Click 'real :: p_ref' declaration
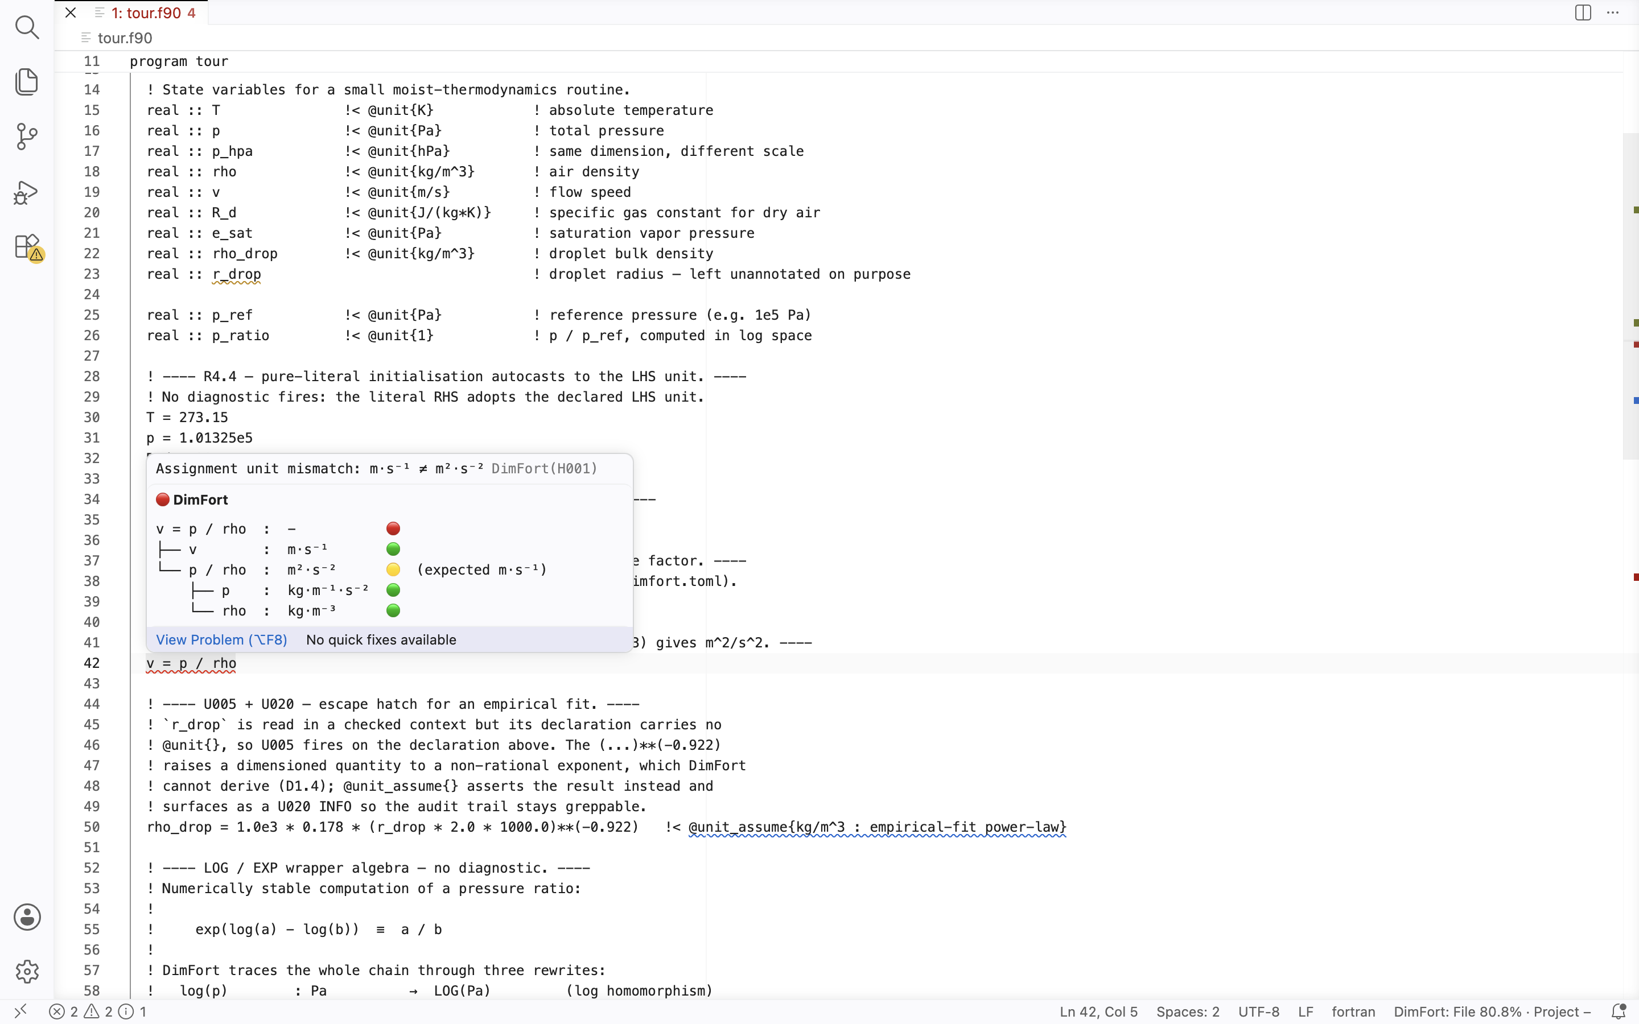Image resolution: width=1639 pixels, height=1024 pixels. (200, 315)
